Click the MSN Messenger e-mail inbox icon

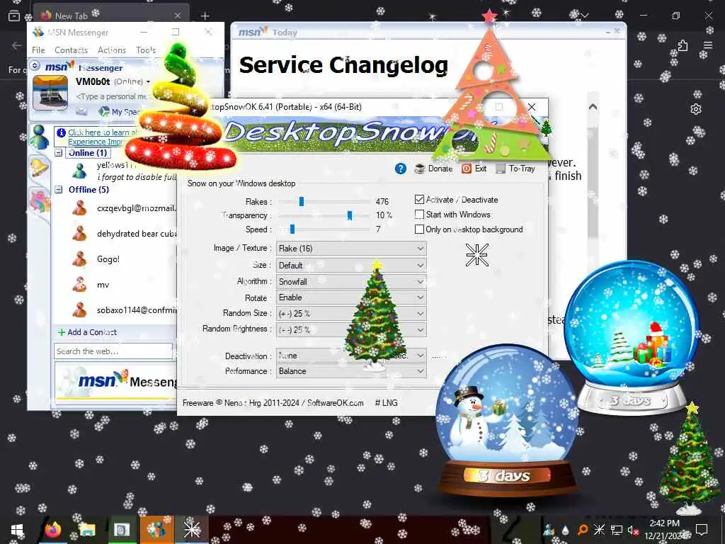point(82,111)
